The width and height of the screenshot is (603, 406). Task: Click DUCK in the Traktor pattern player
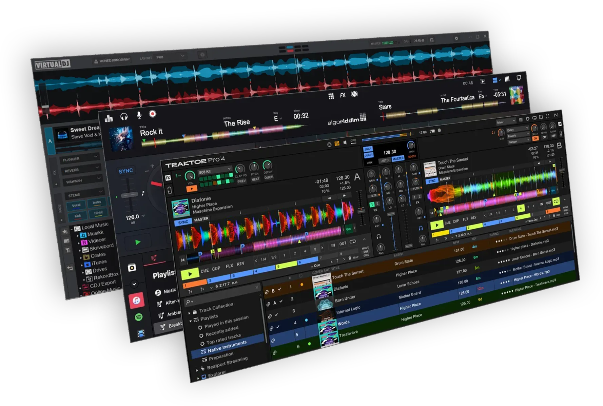coord(269,177)
